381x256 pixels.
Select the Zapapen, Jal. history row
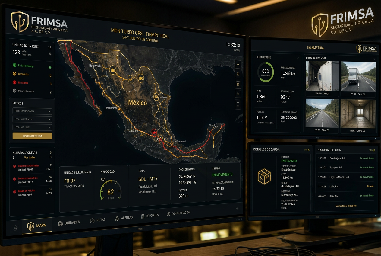tap(346, 168)
